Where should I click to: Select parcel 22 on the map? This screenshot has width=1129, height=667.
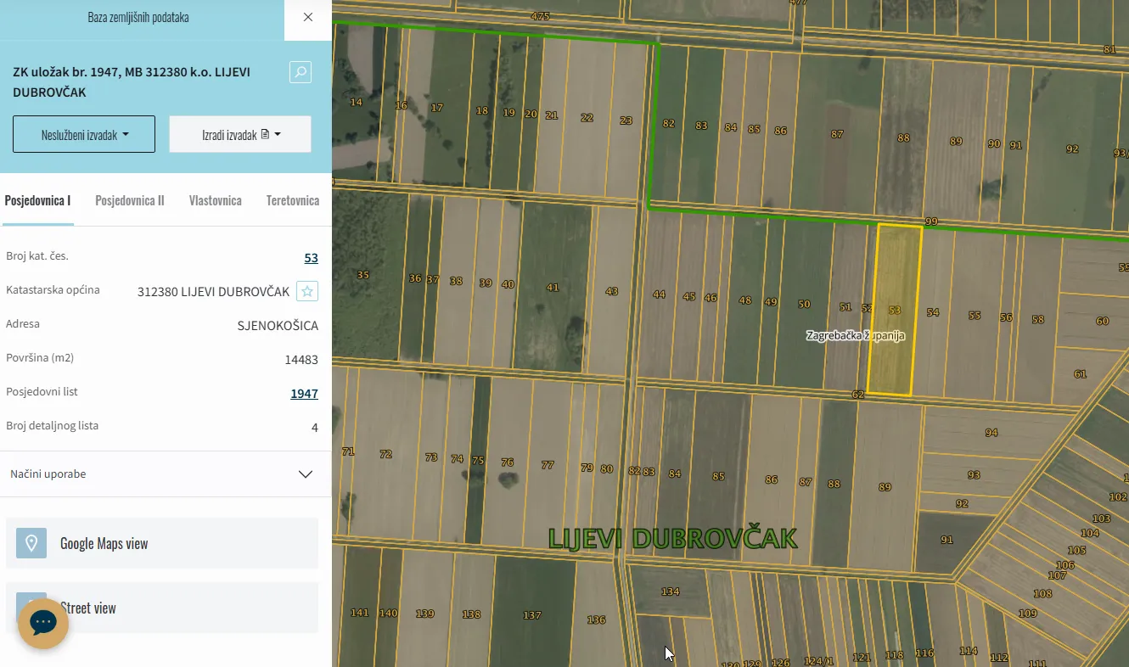[587, 117]
